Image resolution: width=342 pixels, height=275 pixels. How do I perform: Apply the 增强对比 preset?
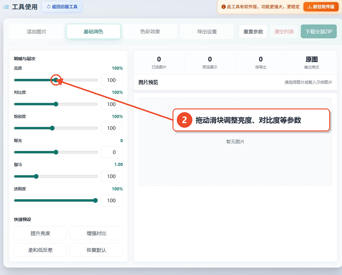pyautogui.click(x=96, y=233)
